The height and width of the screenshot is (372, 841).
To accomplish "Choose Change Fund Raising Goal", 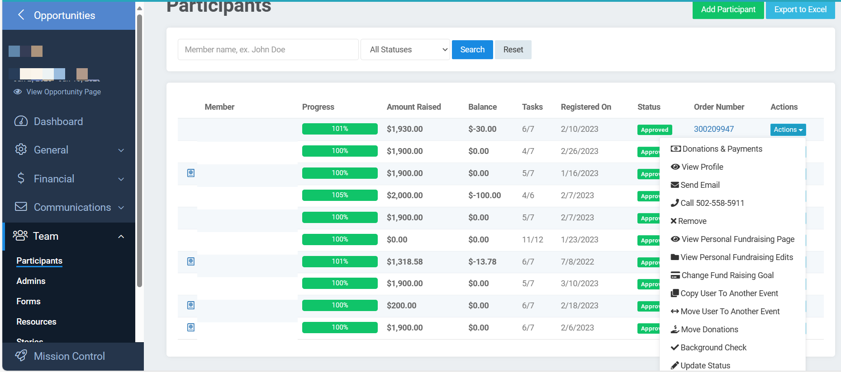I will (722, 275).
